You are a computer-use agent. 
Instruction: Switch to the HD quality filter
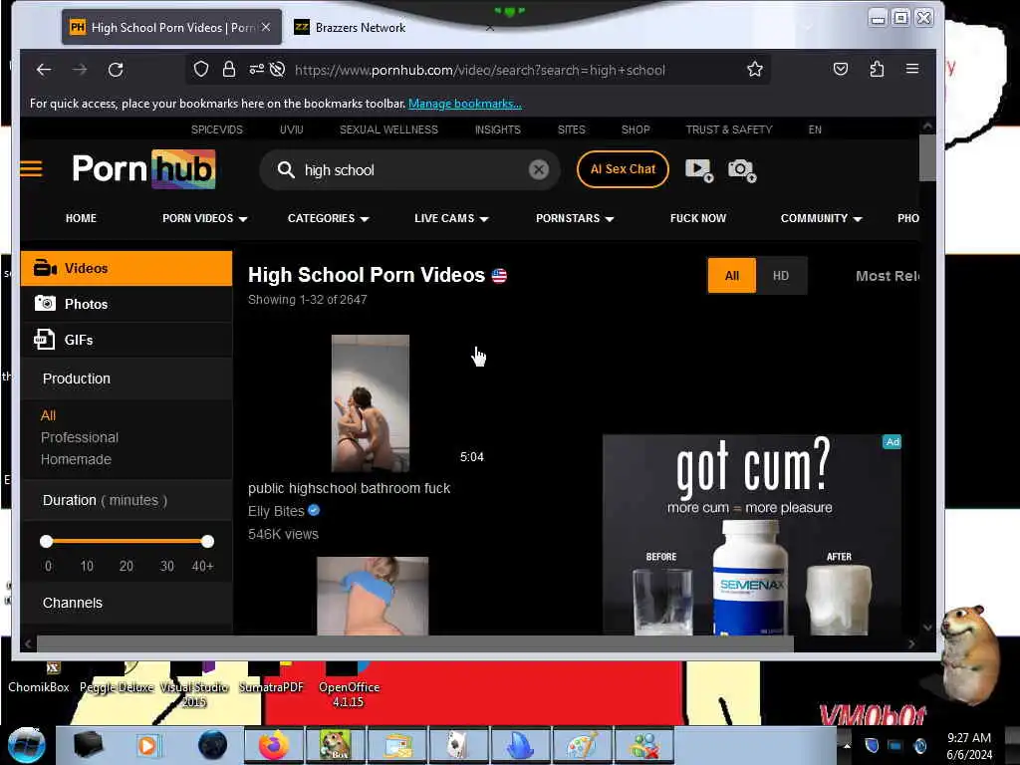click(x=781, y=276)
